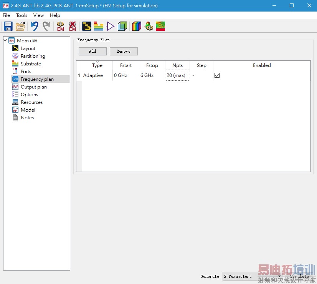317x284 pixels.
Task: Stop EM simulation with the red X EM icon
Action: click(73, 26)
